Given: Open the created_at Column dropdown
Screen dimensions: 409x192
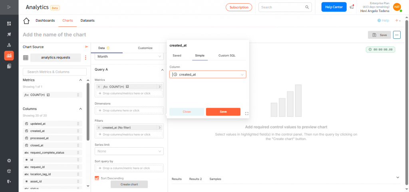Looking at the screenshot, I should click(208, 74).
